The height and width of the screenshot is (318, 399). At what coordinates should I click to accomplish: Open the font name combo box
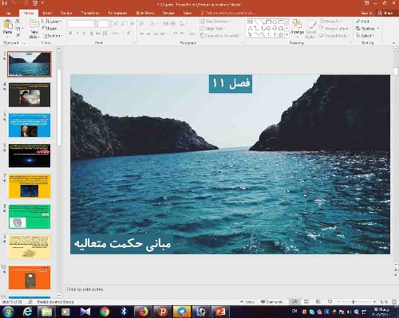tap(82, 24)
